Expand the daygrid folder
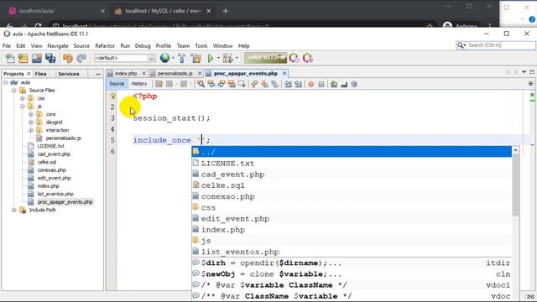Viewport: 537px width, 302px height. click(31, 122)
